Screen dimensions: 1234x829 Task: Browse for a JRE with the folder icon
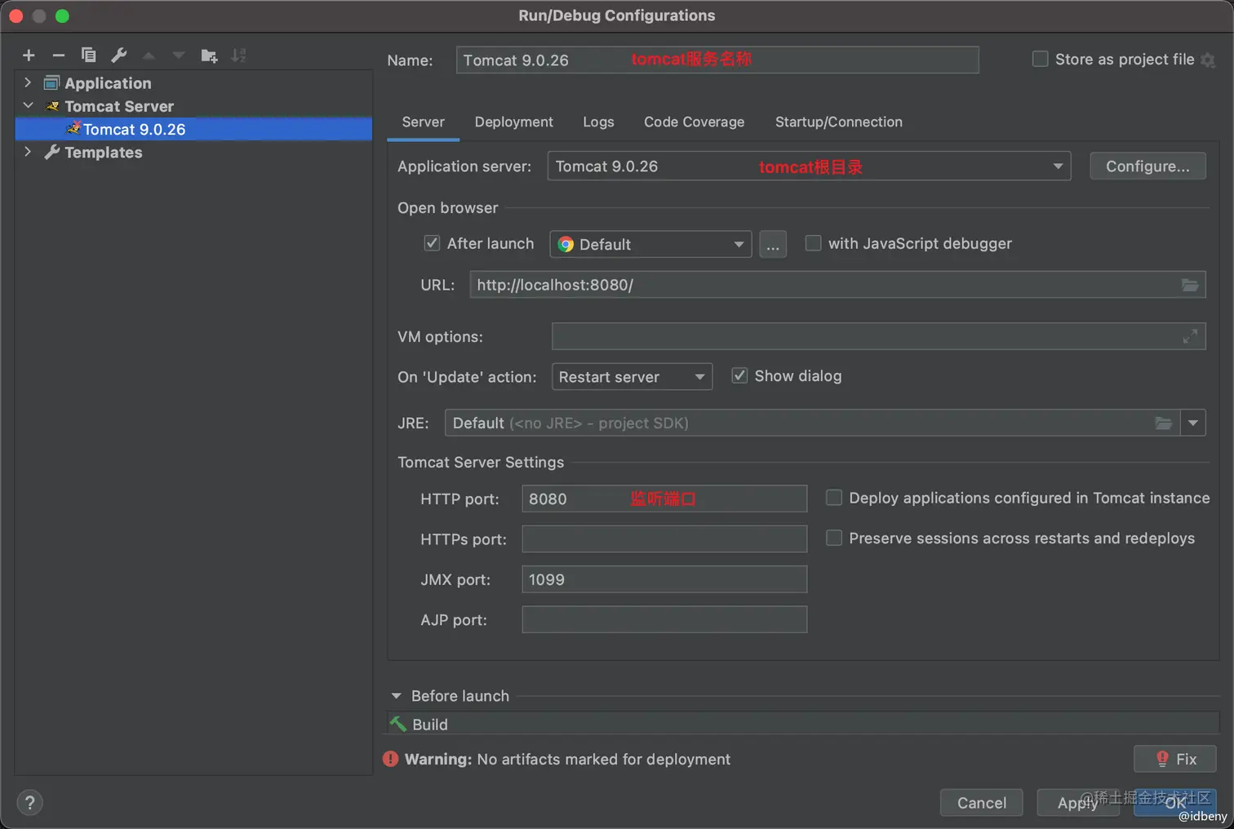pyautogui.click(x=1163, y=423)
